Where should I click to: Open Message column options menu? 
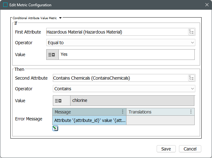(123, 112)
